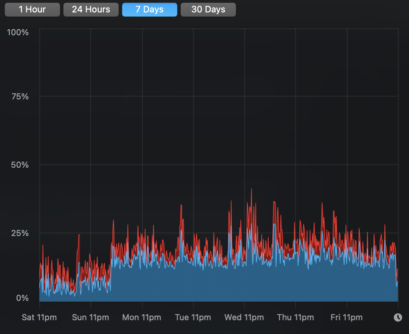Click the Mon 11pm axis label
409x334 pixels.
pyautogui.click(x=141, y=317)
